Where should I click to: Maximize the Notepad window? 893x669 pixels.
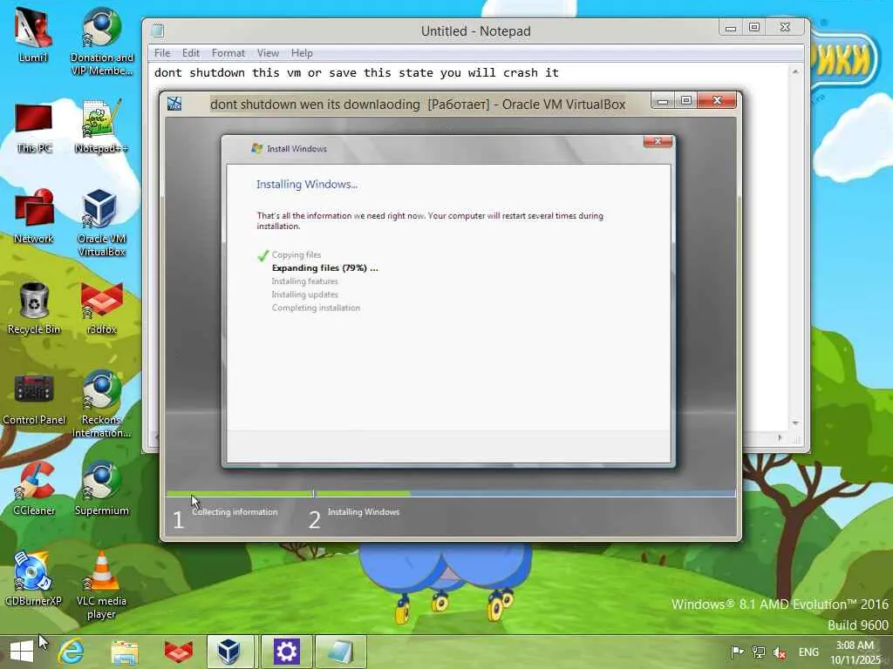(754, 27)
